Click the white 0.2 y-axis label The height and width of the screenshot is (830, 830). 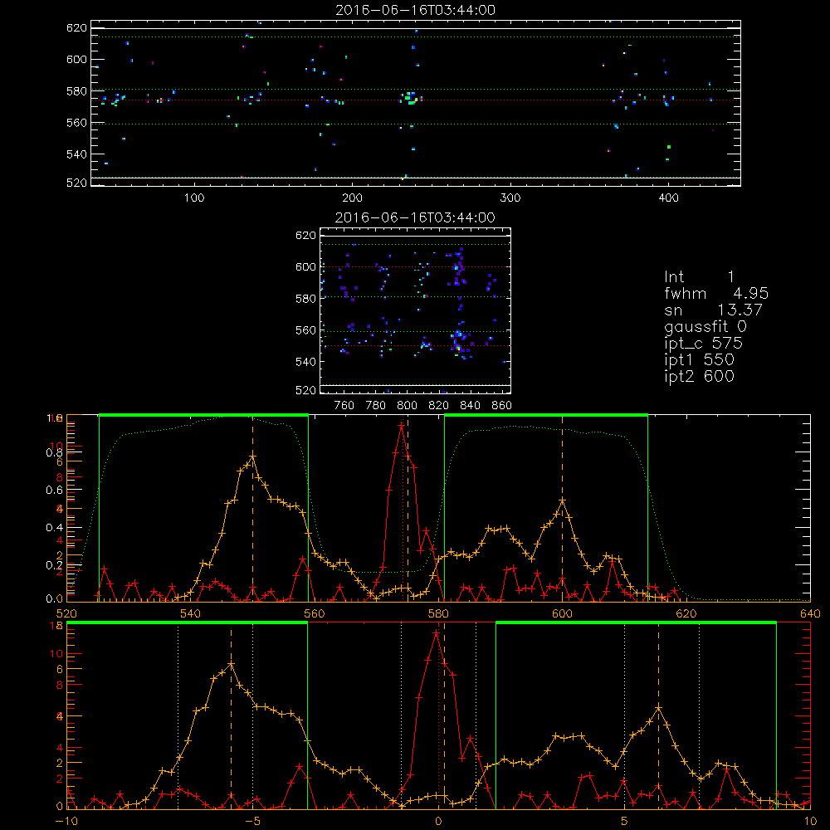(55, 565)
